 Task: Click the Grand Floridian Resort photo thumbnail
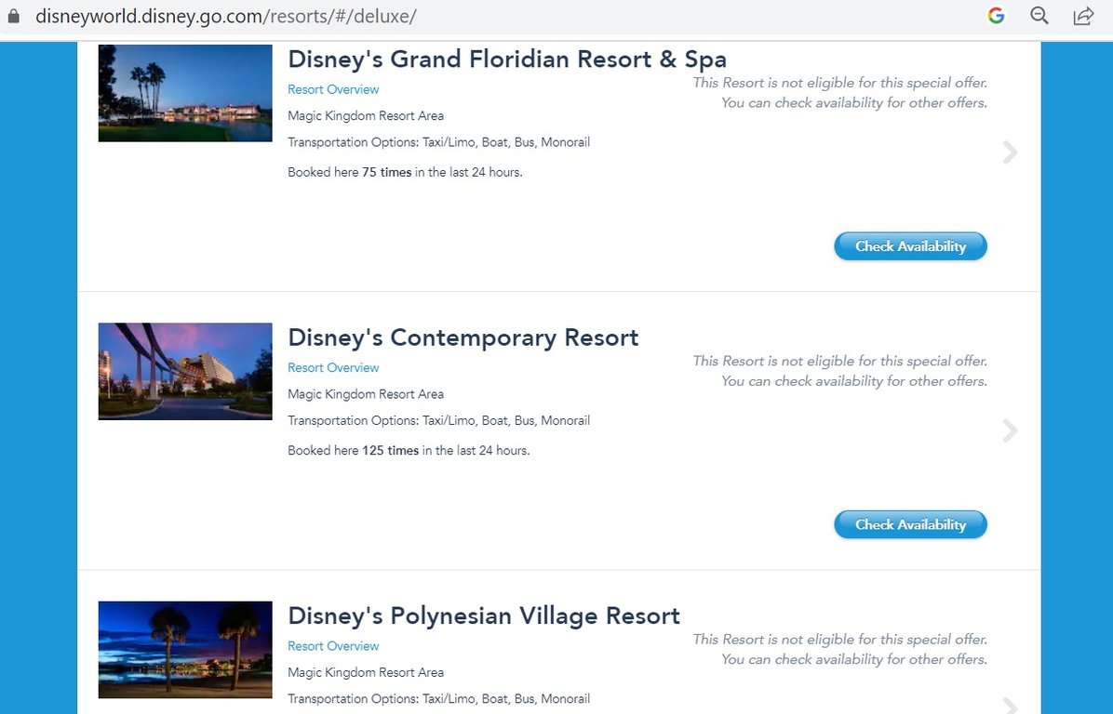(185, 93)
